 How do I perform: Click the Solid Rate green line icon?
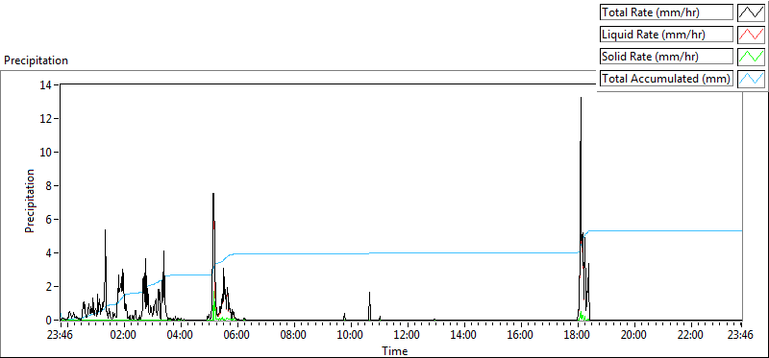[x=751, y=57]
